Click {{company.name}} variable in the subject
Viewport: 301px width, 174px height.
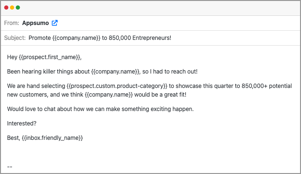coord(76,38)
